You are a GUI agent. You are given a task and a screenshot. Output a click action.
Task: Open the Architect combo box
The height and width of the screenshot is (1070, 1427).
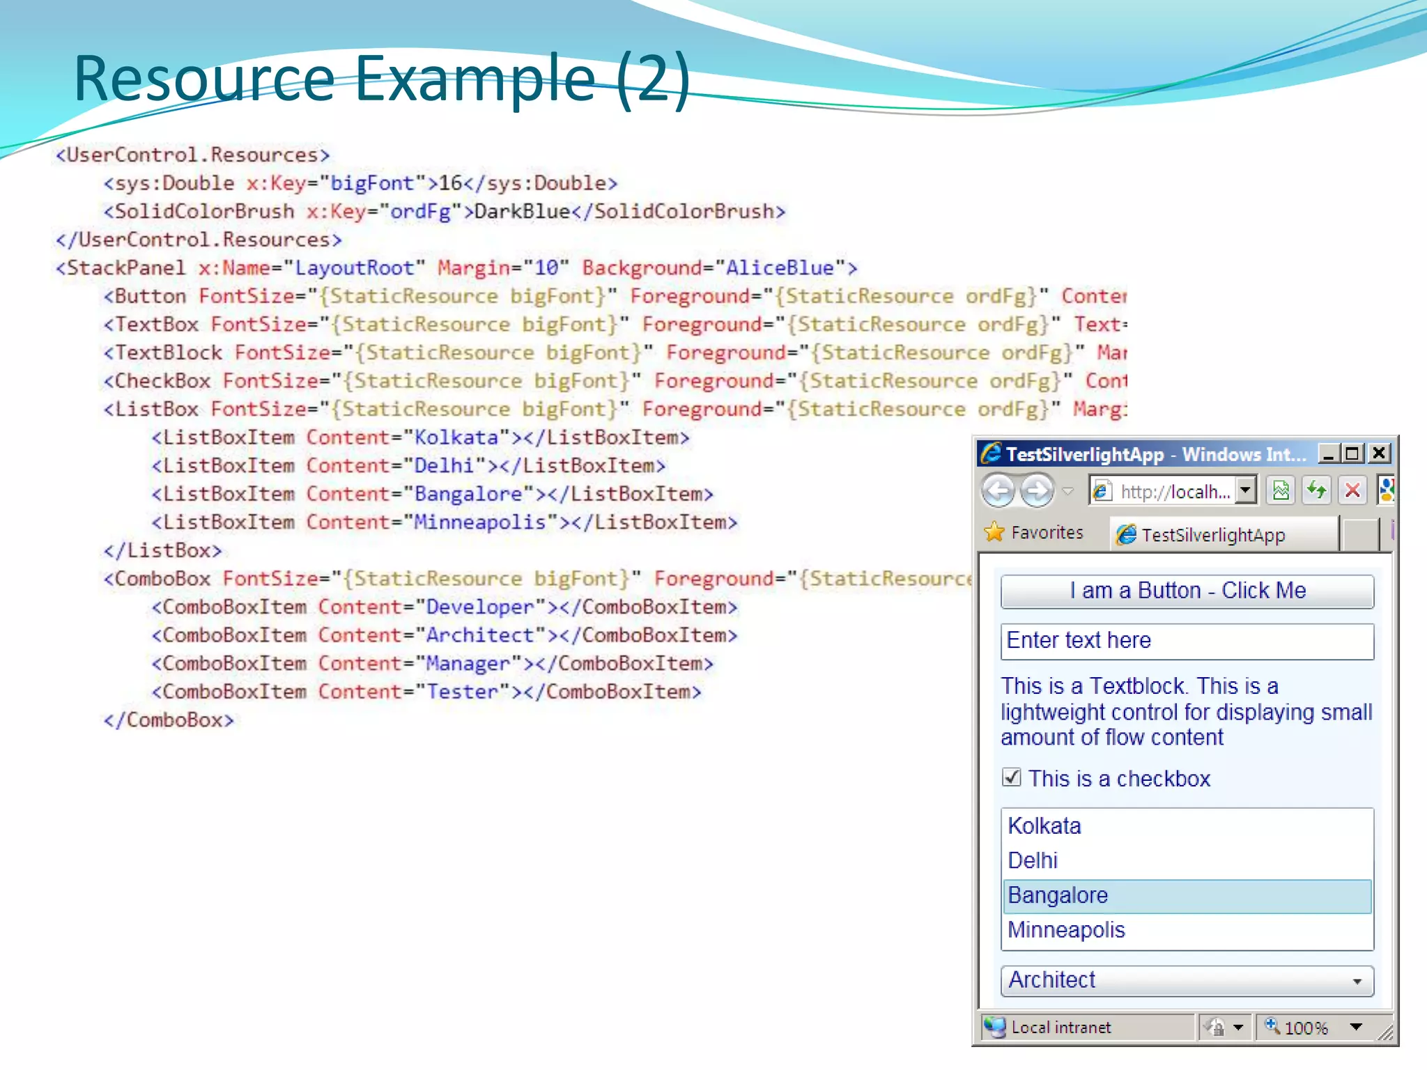(x=1187, y=981)
